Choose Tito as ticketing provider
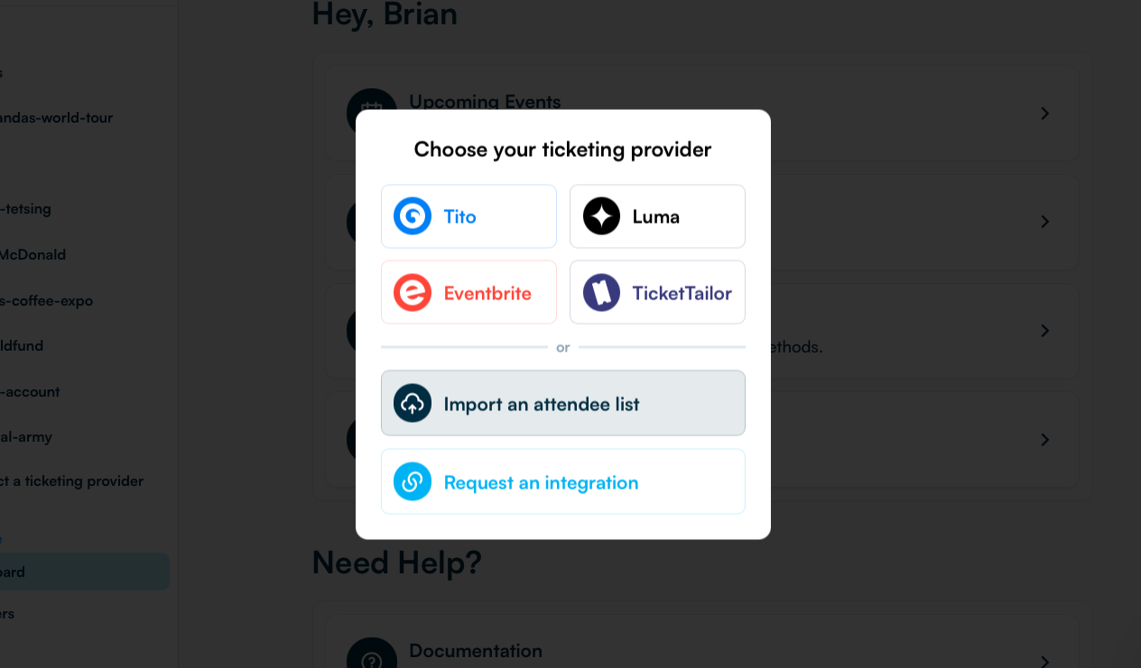 (x=468, y=215)
